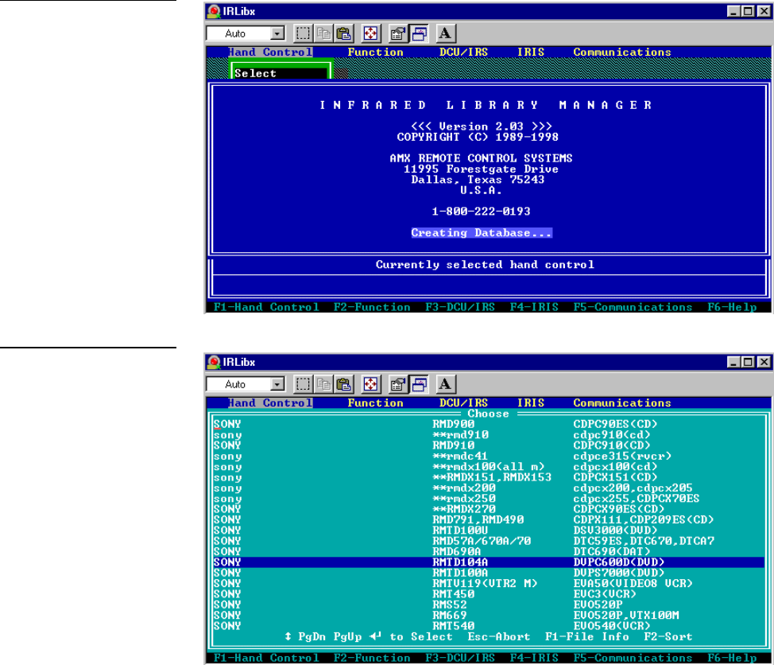Click F6-Help in bottom window status bar
The width and height of the screenshot is (774, 665).
pyautogui.click(x=732, y=658)
